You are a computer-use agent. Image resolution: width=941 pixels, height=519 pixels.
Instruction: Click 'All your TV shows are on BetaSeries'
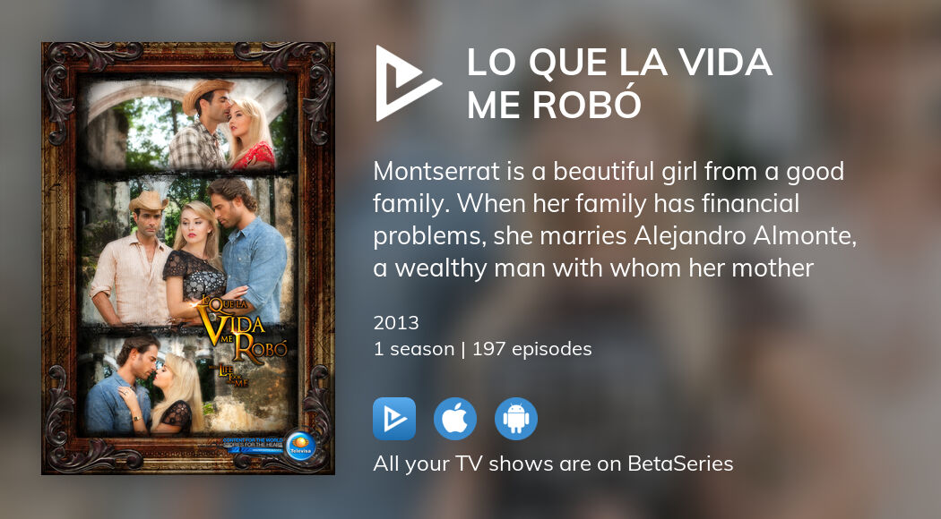pyautogui.click(x=553, y=464)
